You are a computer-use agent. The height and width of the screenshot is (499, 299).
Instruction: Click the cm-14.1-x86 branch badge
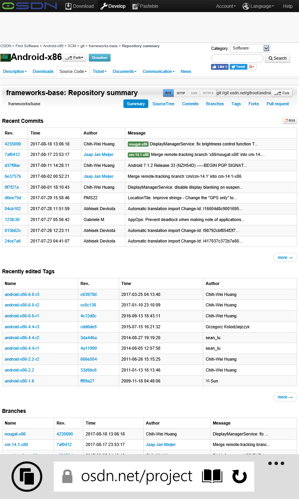tap(139, 155)
